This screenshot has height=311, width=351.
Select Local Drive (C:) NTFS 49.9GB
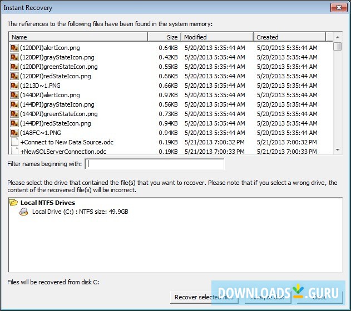click(80, 212)
